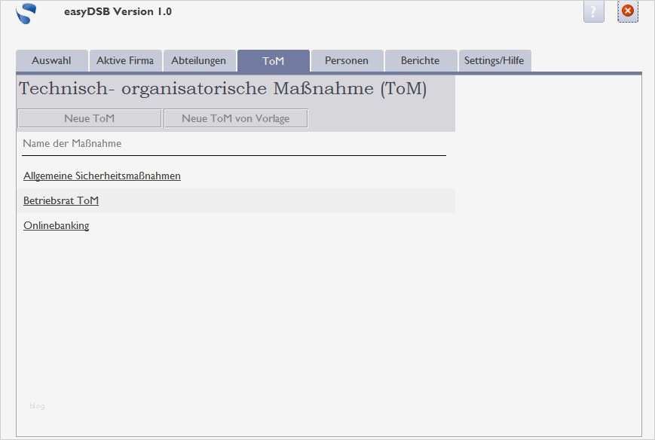
Task: Open the Personen tab
Action: [346, 60]
